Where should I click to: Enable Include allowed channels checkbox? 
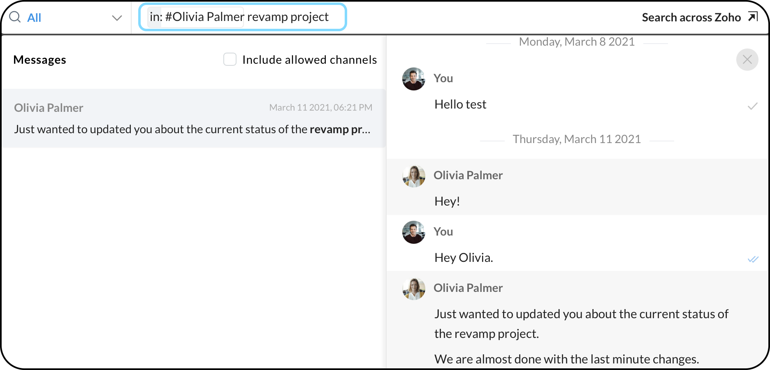230,60
